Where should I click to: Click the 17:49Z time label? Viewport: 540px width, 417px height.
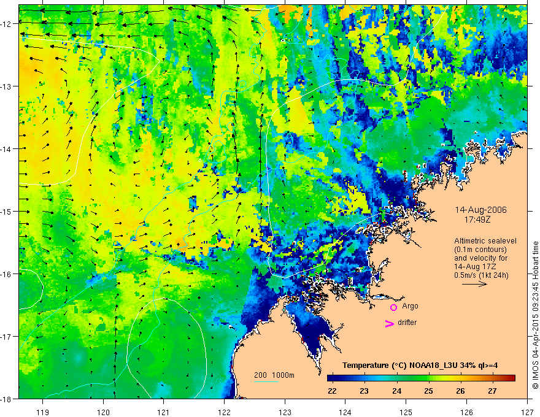(477, 219)
